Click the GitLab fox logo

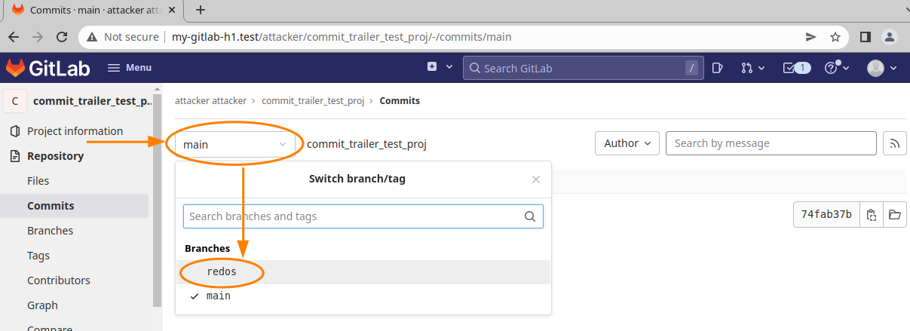coord(16,68)
